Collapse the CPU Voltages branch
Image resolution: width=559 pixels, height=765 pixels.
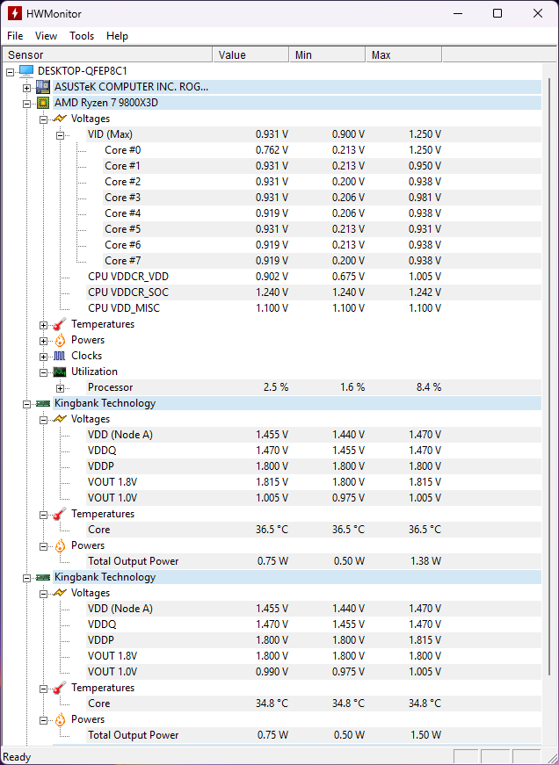point(43,119)
